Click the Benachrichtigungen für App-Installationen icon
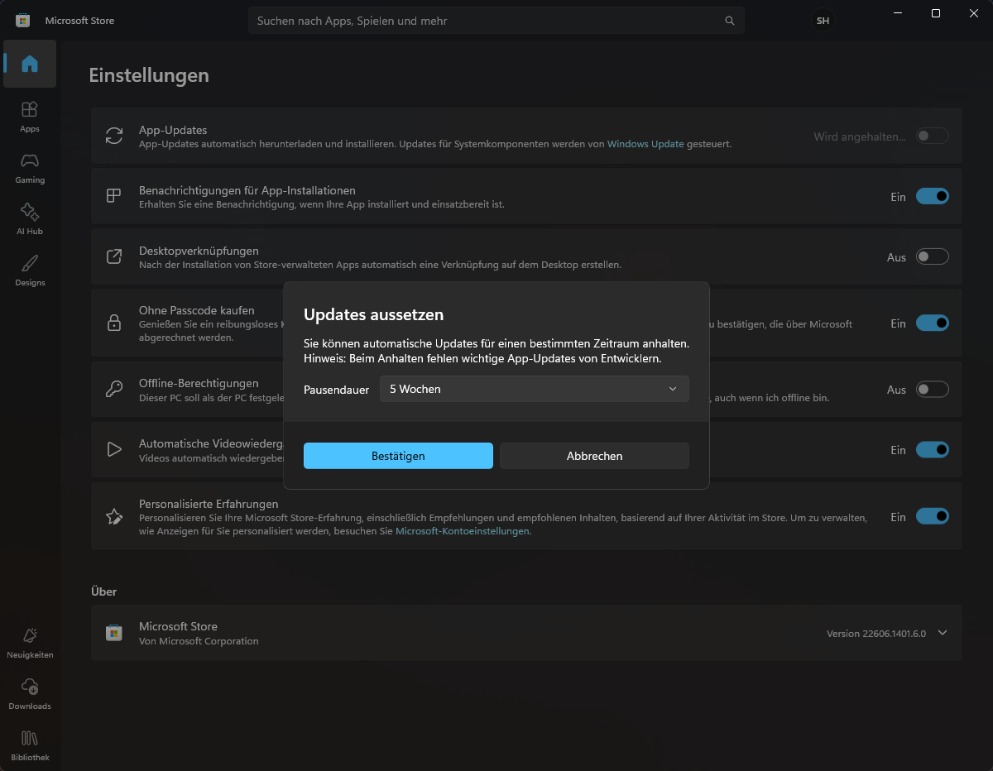The image size is (993, 771). point(114,196)
